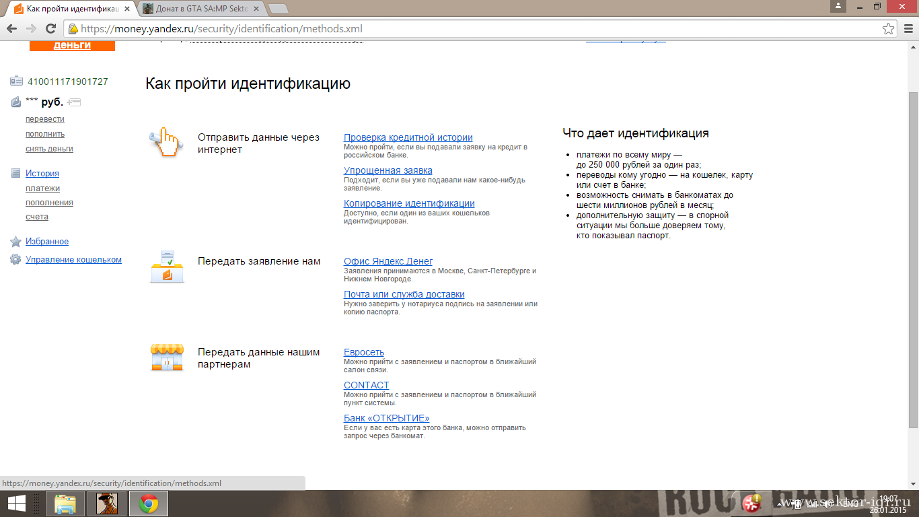Open История in the sidebar

pos(42,173)
